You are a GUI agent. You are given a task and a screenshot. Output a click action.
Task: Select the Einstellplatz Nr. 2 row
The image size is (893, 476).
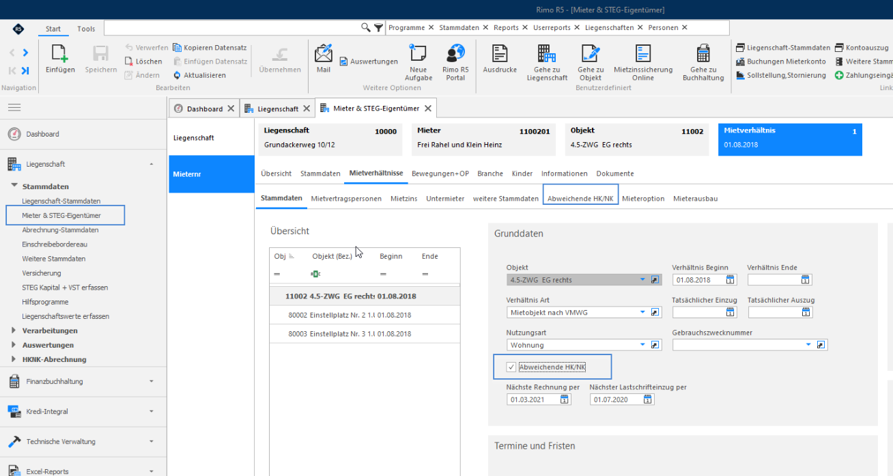[365, 315]
